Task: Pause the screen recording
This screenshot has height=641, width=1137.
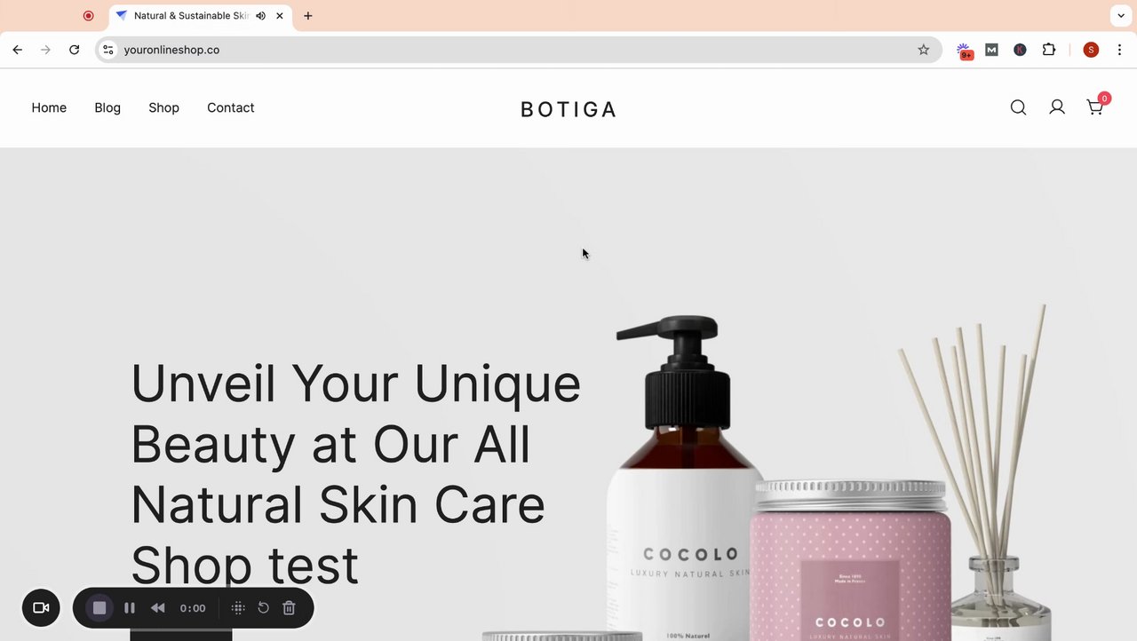Action: click(x=130, y=608)
